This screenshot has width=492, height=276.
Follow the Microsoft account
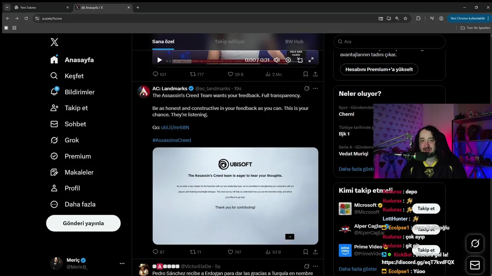[426, 209]
